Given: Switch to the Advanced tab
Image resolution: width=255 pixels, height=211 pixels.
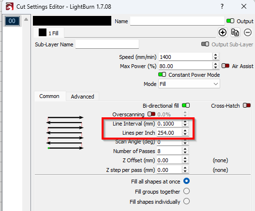Looking at the screenshot, I should tap(82, 97).
